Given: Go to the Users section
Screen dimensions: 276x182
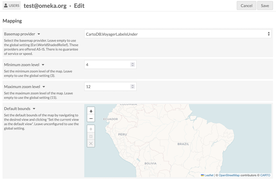Looking at the screenshot, I should pos(12,6).
